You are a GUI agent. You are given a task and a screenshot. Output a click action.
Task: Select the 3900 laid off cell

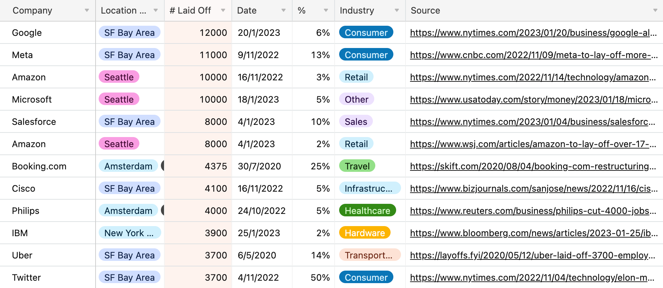pos(198,233)
